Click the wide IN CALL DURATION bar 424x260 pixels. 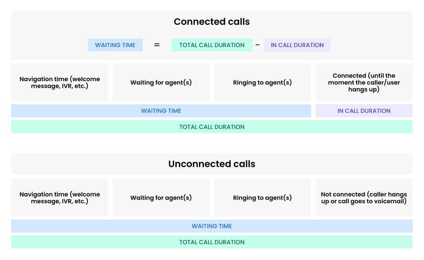click(x=364, y=111)
